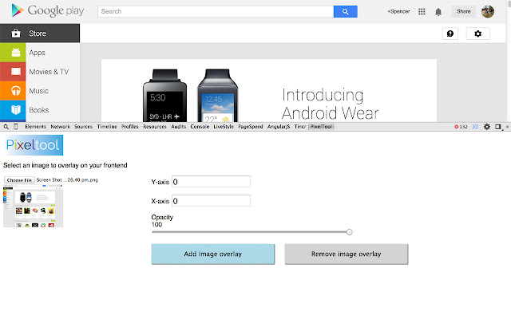Click the Store shopping bag icon

15,33
